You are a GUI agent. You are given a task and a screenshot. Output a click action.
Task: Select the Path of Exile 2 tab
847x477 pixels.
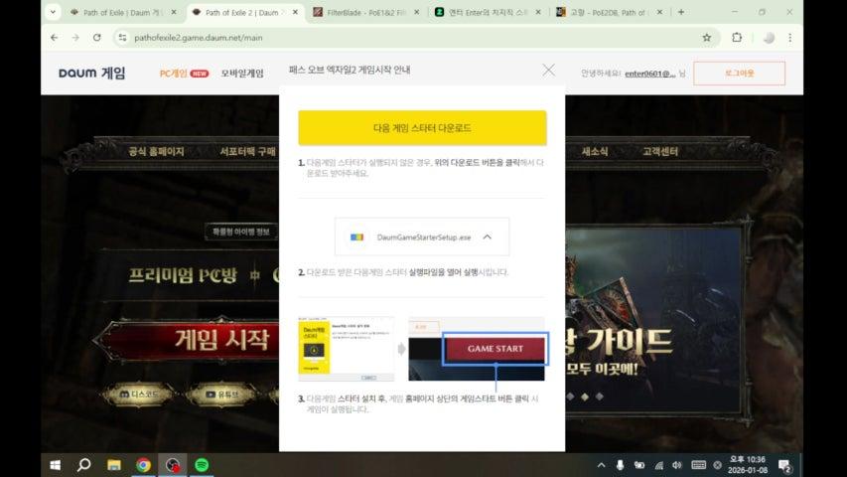coord(246,12)
